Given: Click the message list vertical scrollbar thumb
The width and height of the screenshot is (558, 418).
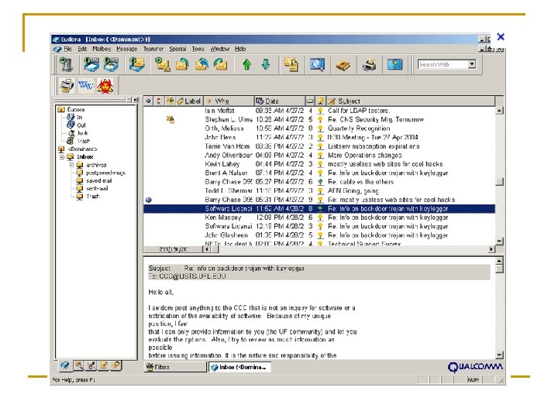Looking at the screenshot, I should [x=500, y=182].
